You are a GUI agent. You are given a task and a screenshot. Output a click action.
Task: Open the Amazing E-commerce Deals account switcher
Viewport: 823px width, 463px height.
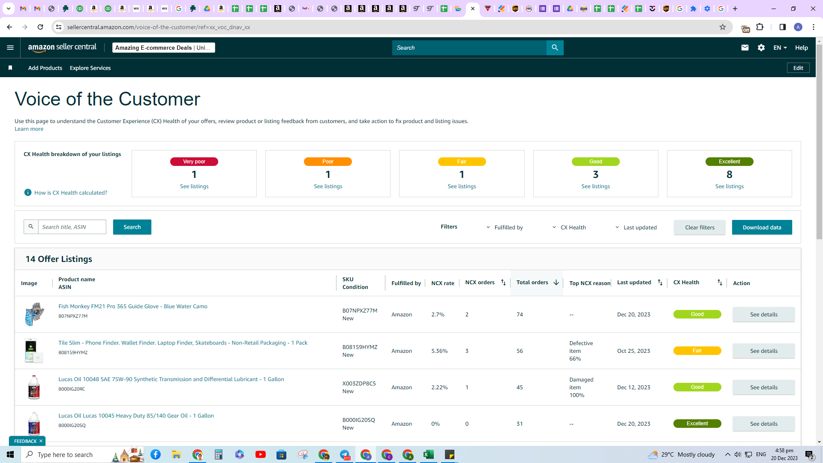(164, 48)
